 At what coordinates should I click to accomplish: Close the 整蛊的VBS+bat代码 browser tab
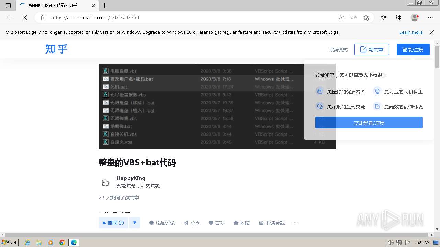[93, 5]
